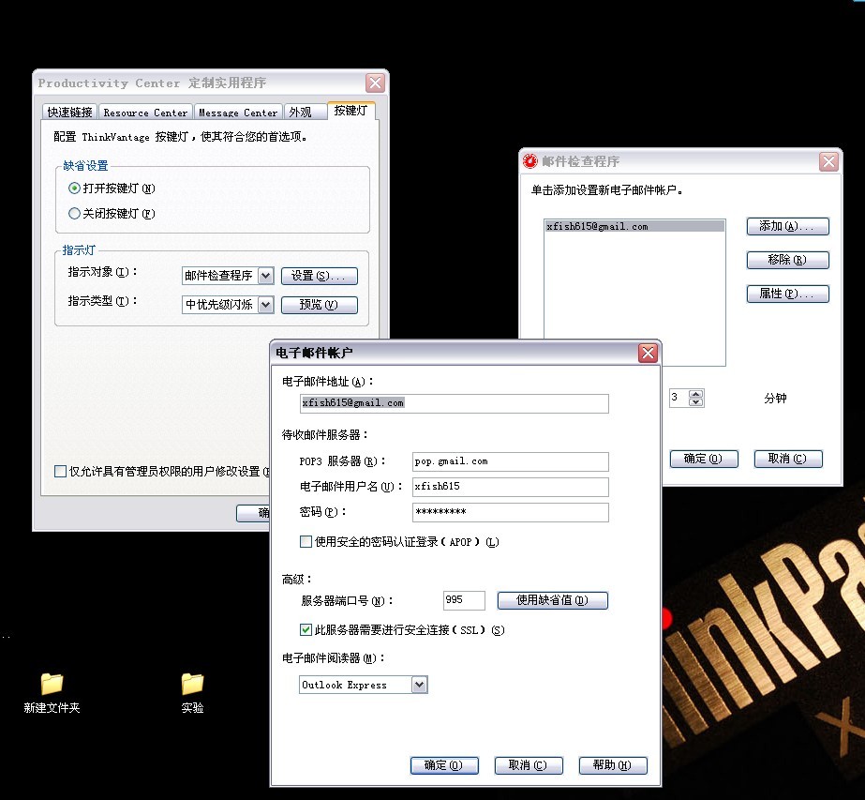Uncheck the SSL secure connection checkbox
The image size is (865, 800).
tap(306, 629)
